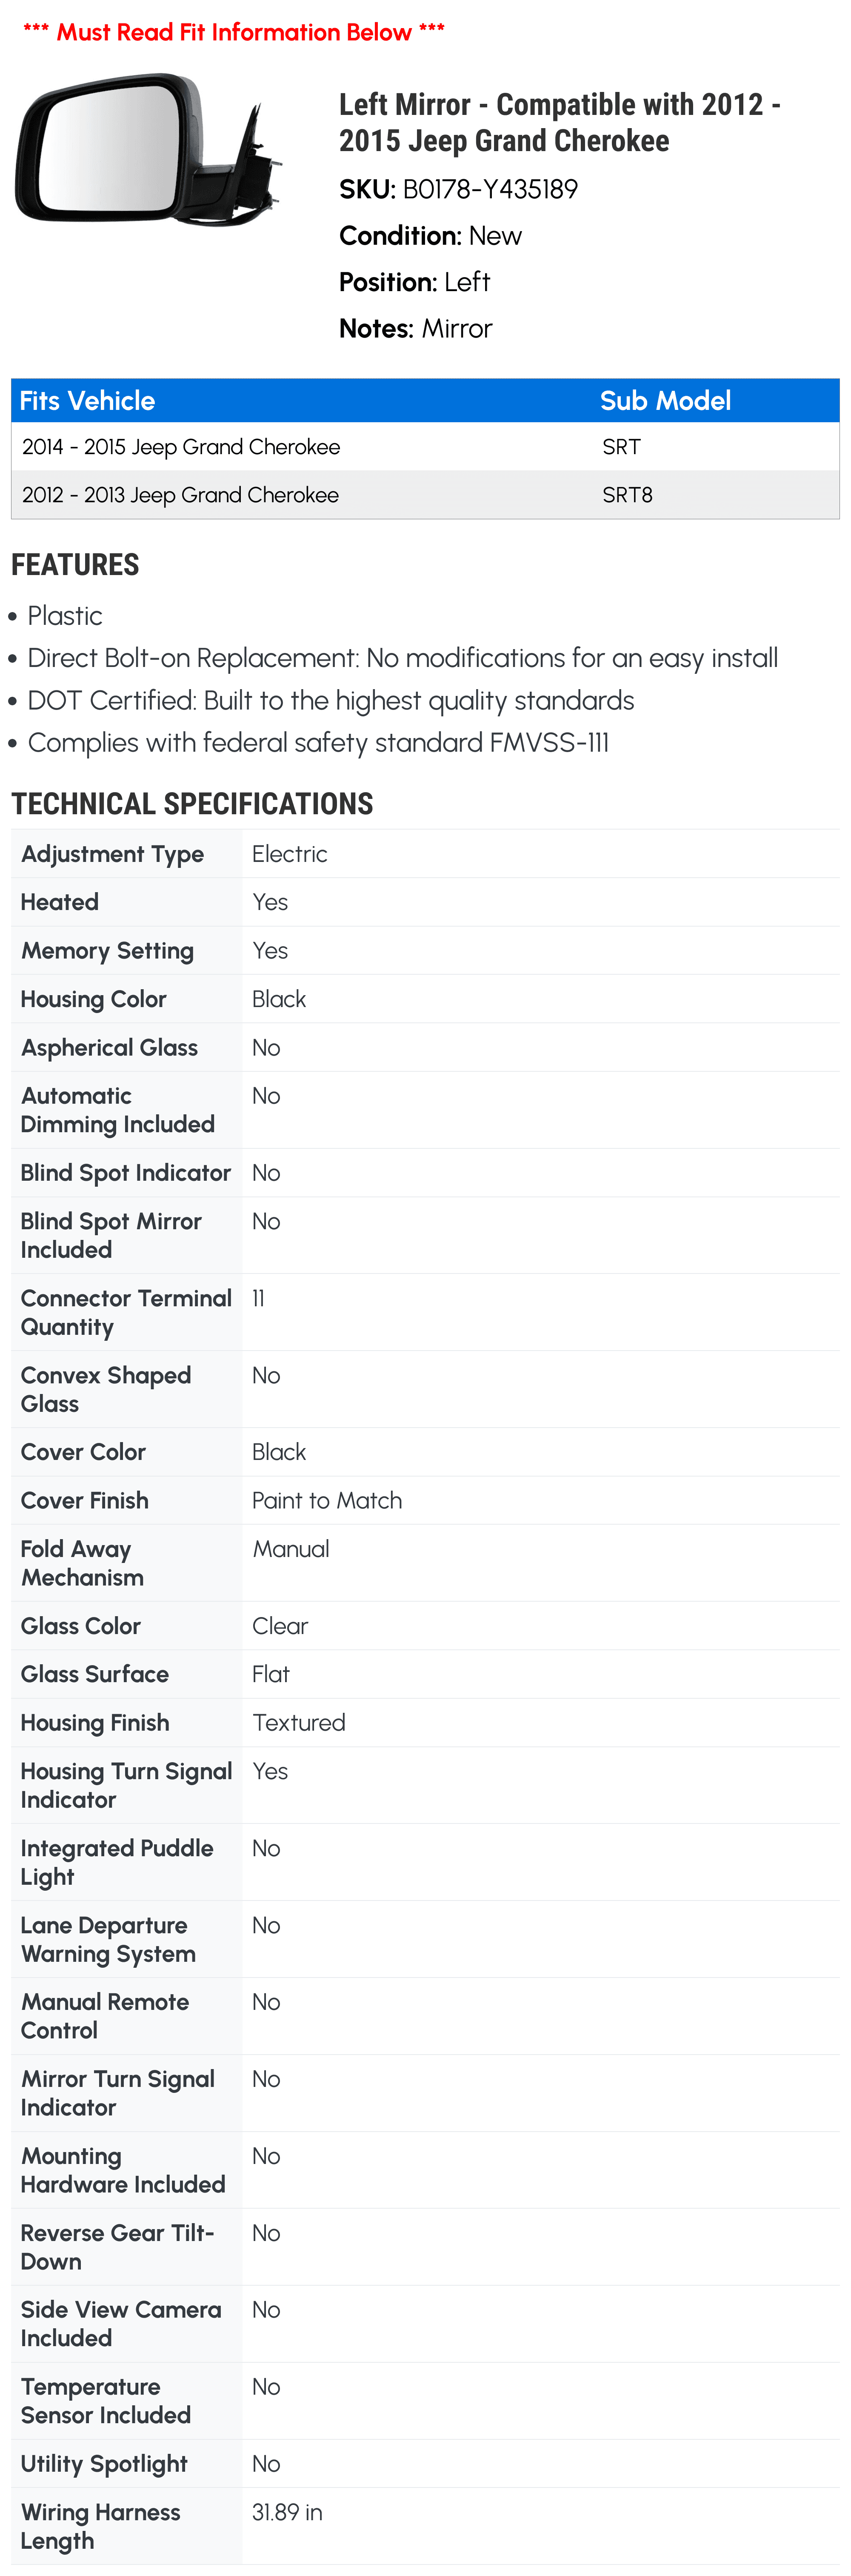This screenshot has width=851, height=2576.
Task: Click the Connector Terminal Quantity row
Action: coord(425,1312)
